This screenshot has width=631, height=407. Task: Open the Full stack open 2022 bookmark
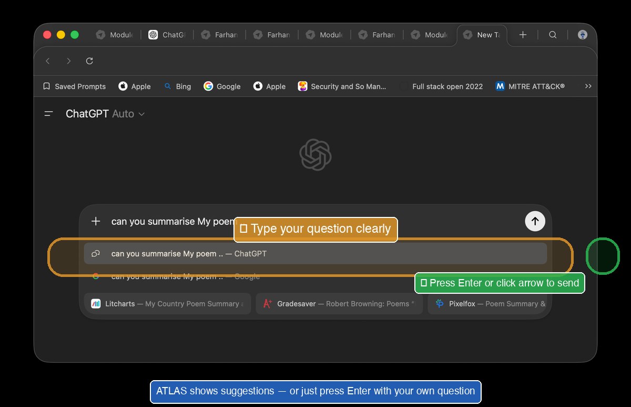tap(441, 86)
